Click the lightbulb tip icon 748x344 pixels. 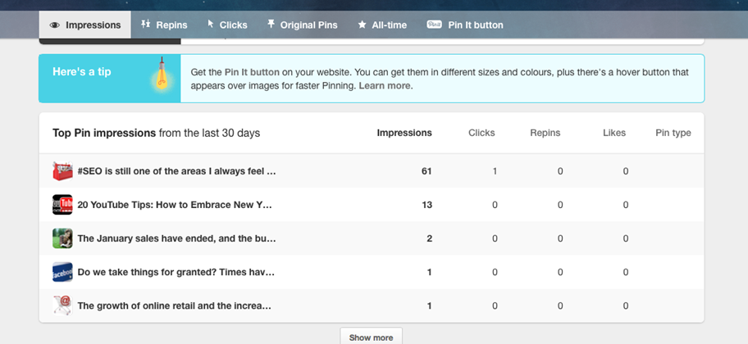[x=163, y=75]
